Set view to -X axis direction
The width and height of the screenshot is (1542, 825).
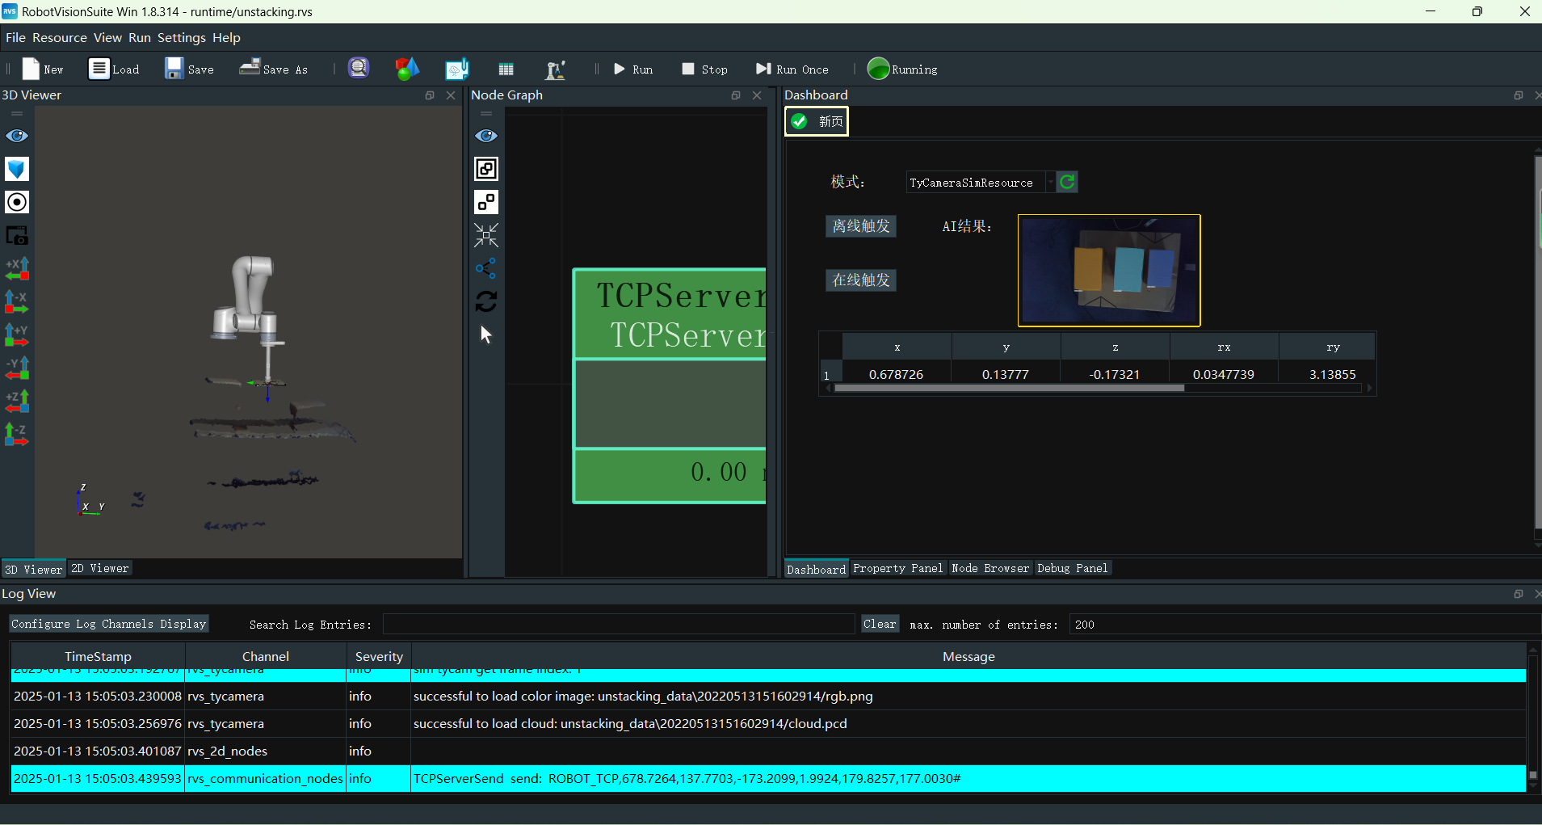[17, 301]
